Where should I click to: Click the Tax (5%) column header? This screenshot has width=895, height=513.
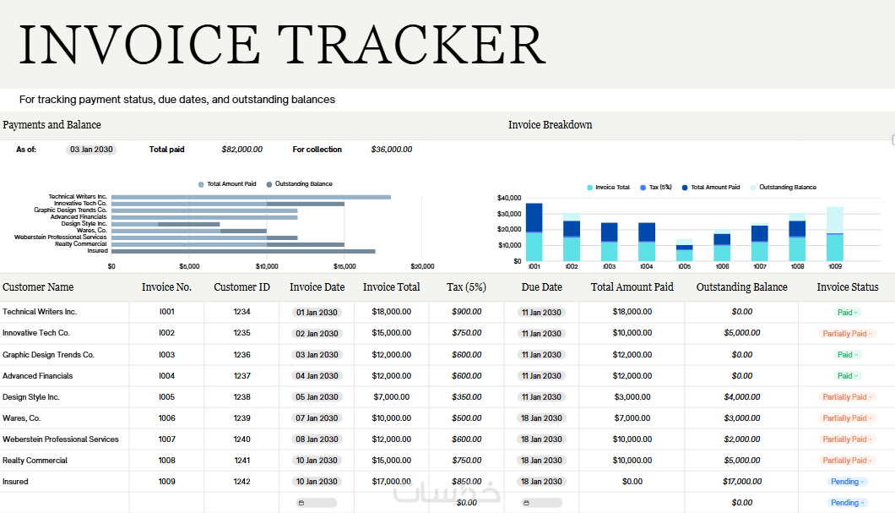coord(466,287)
